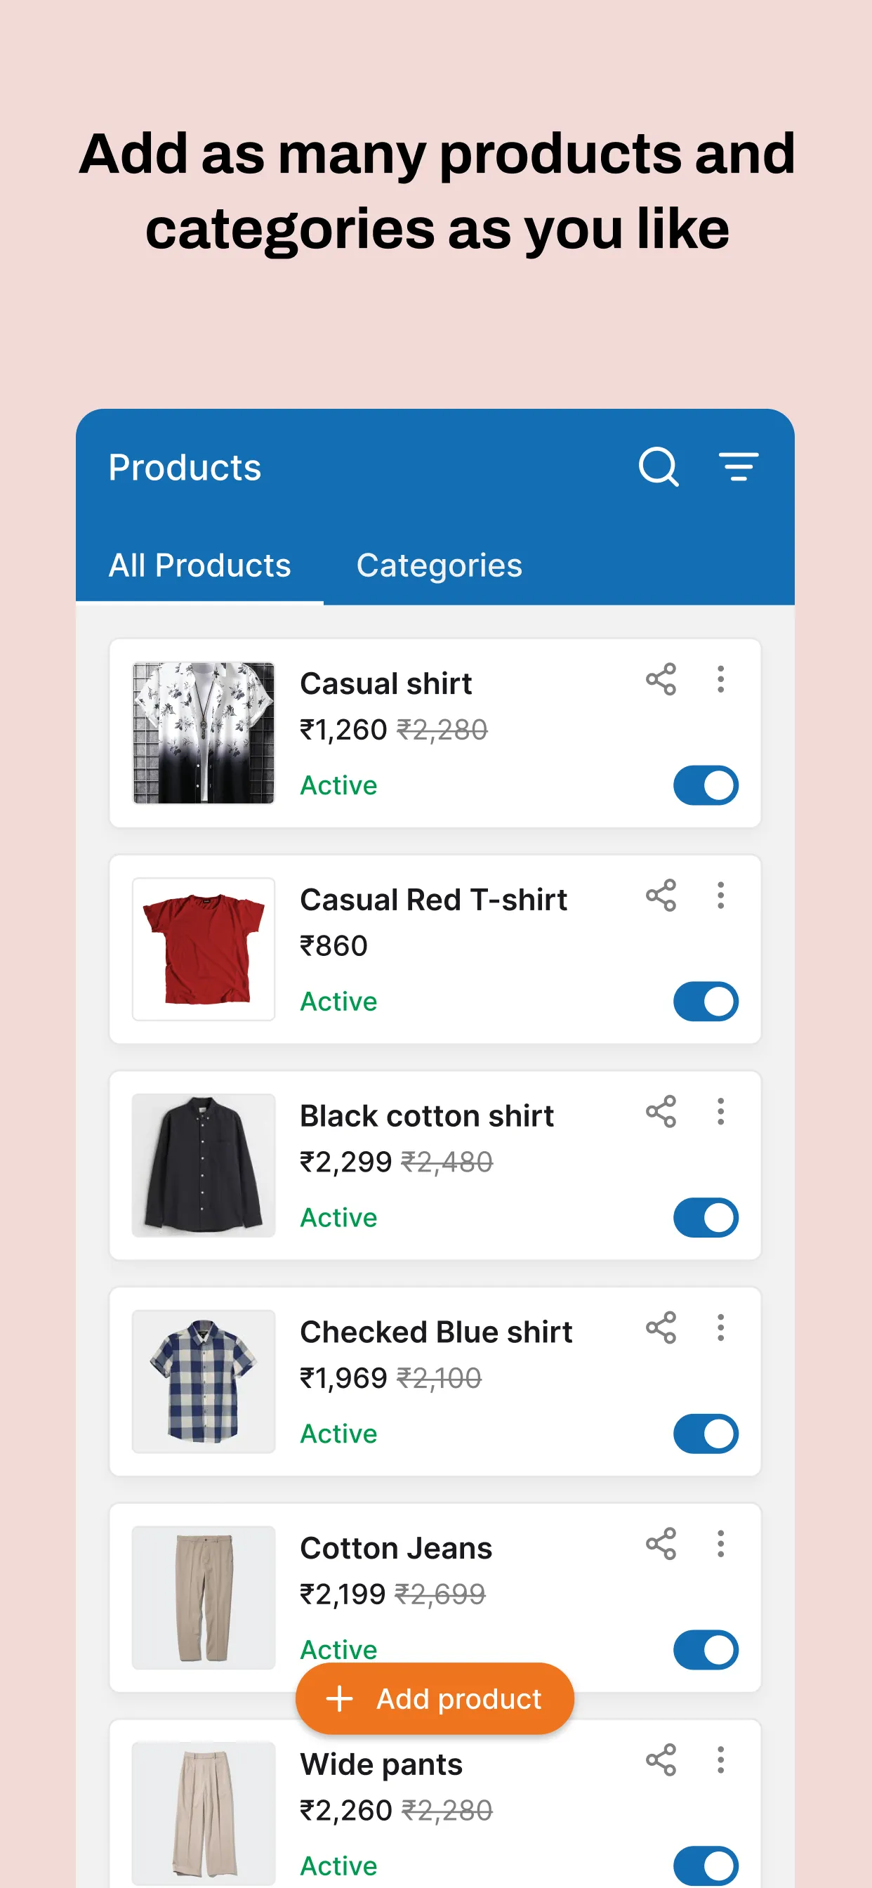Open the filter options icon
Screen dimensions: 872x1888
[738, 467]
